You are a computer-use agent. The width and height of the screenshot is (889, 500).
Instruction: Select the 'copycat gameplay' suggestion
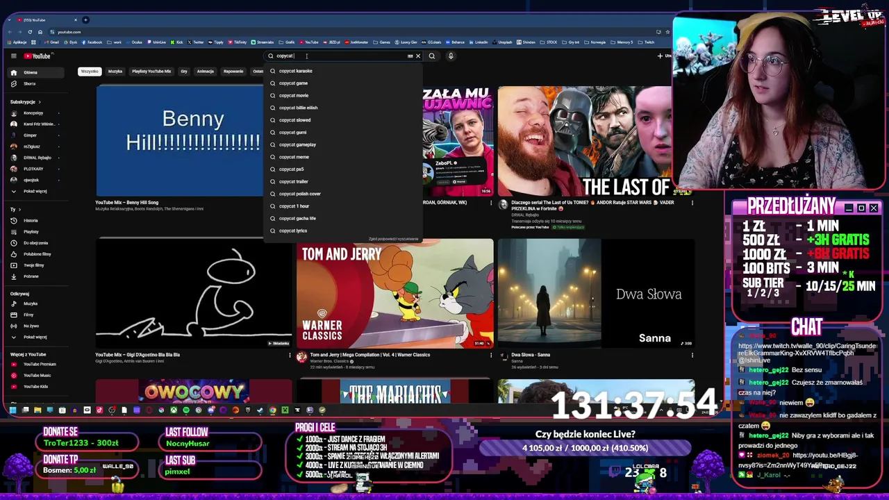click(x=344, y=144)
